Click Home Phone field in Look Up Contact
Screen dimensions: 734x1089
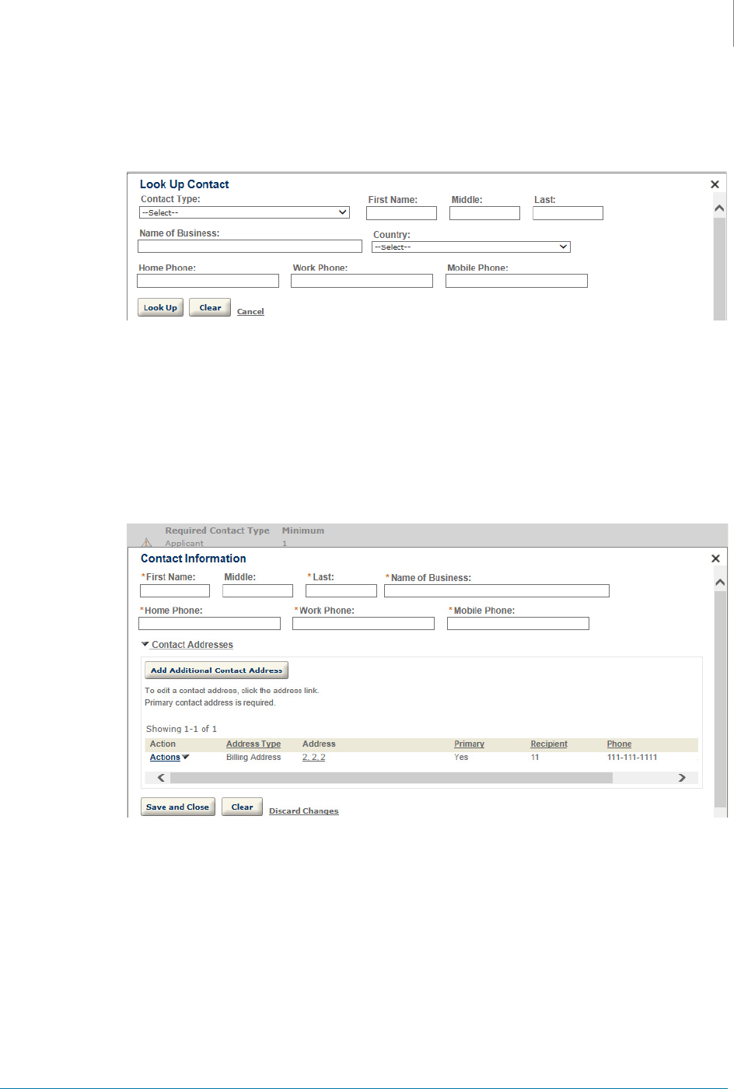coord(208,281)
